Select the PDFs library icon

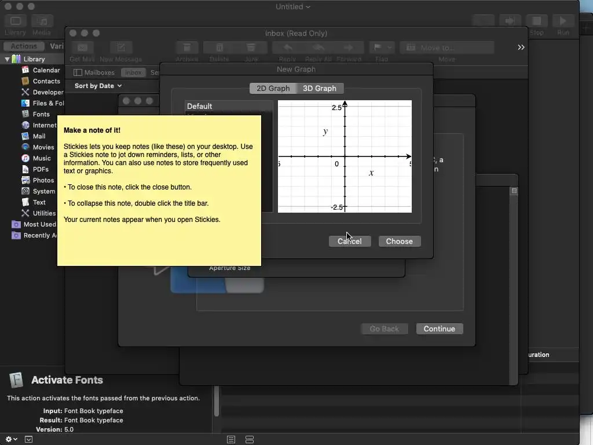coord(25,169)
